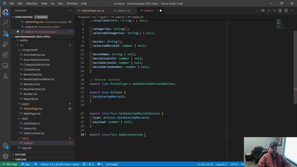This screenshot has height=167, width=297.
Task: Collapse the MOVIEMANAGER workspace section
Action: [31, 37]
